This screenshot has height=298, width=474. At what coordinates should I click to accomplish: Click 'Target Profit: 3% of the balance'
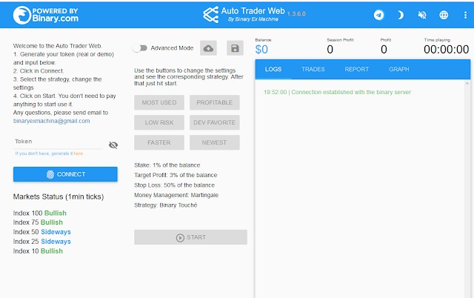tap(176, 175)
